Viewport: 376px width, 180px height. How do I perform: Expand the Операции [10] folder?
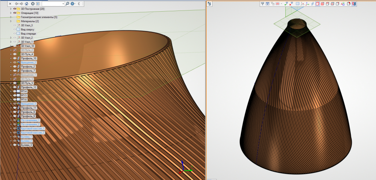(11, 13)
